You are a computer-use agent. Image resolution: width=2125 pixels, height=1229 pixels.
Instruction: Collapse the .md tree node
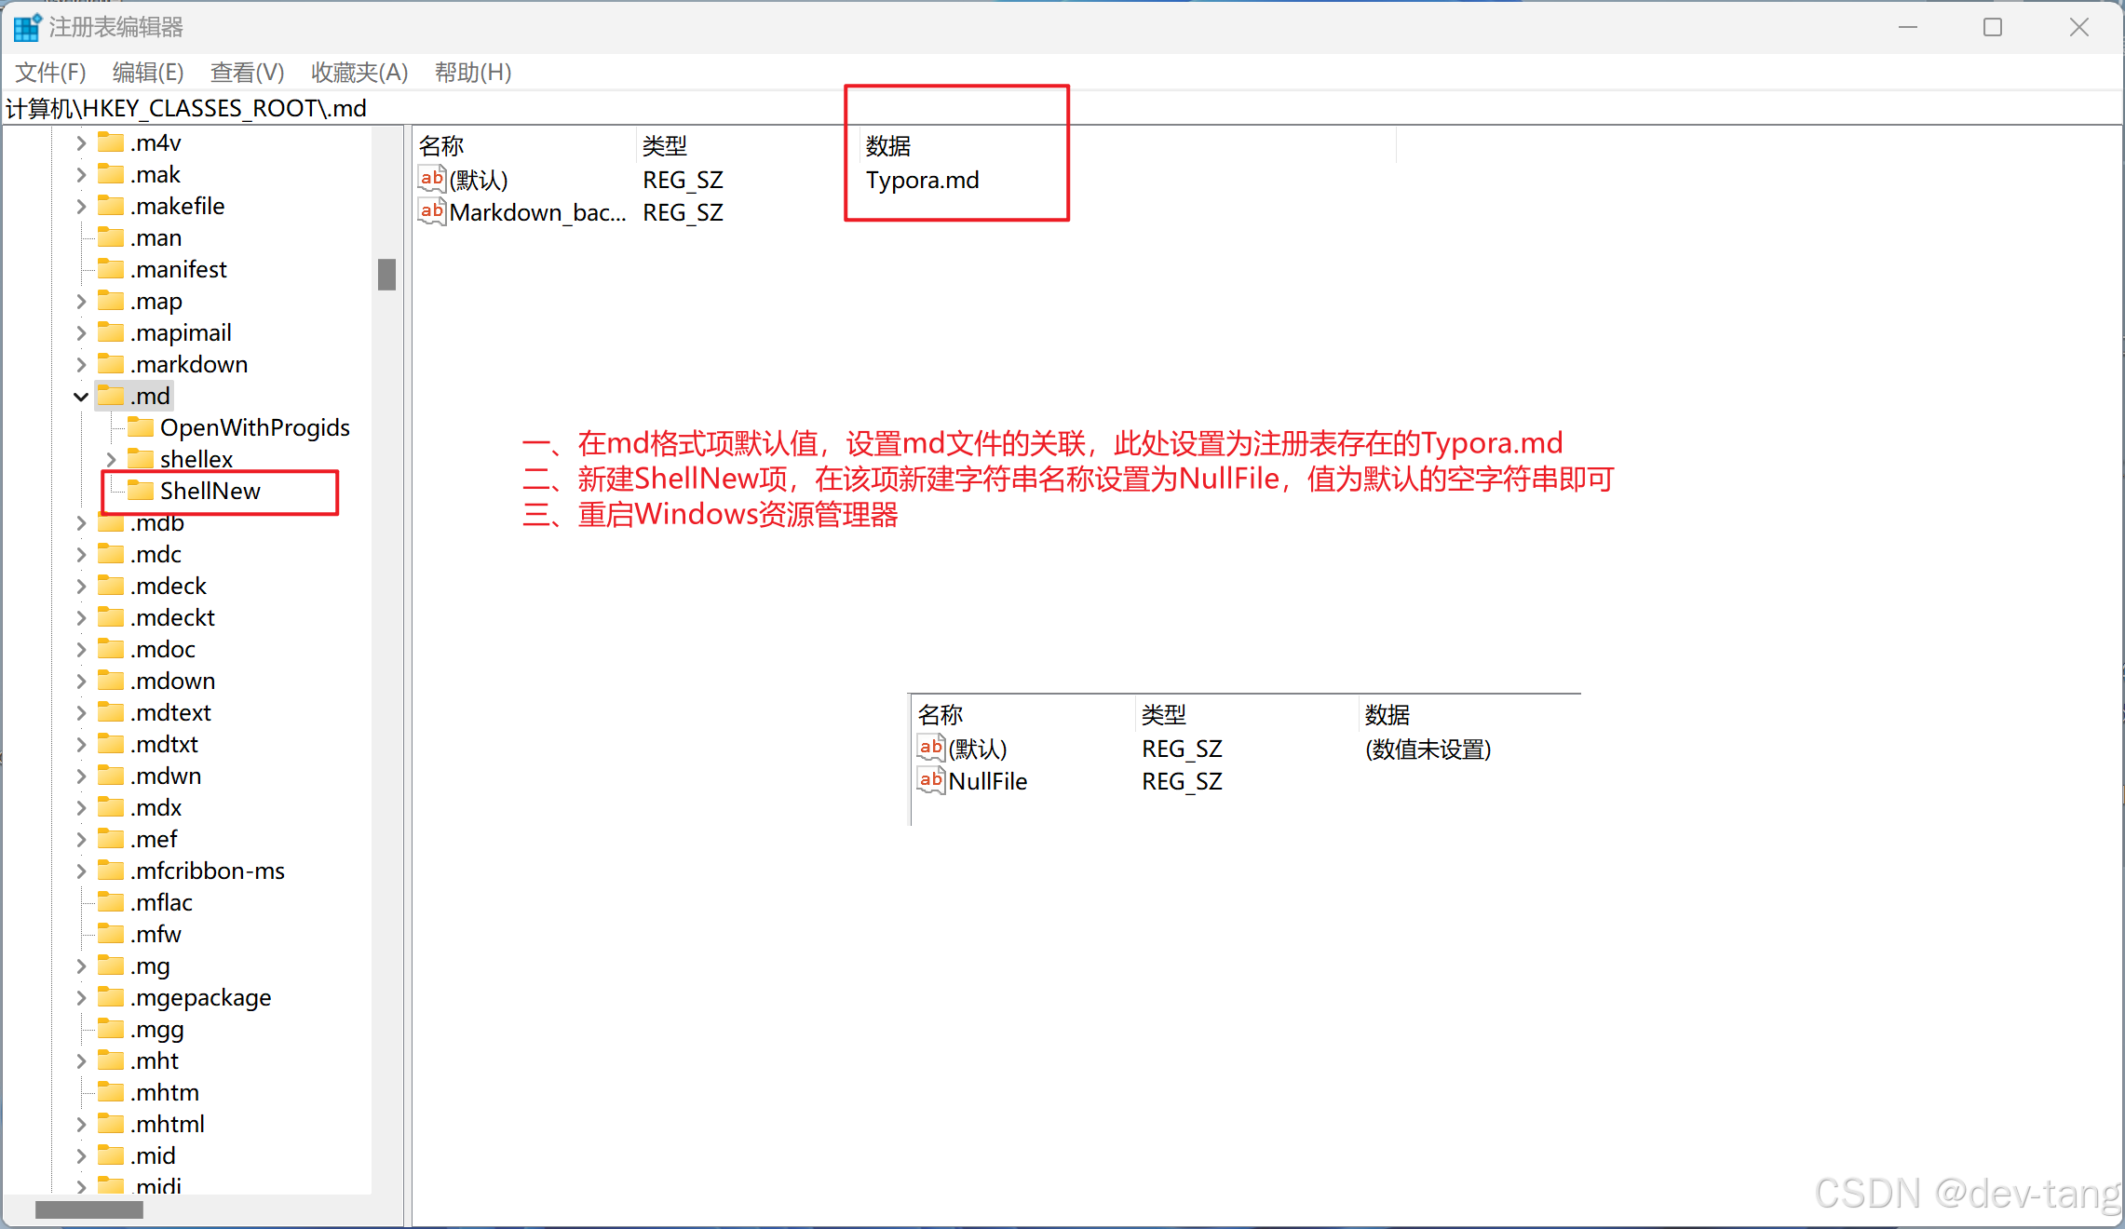point(81,396)
